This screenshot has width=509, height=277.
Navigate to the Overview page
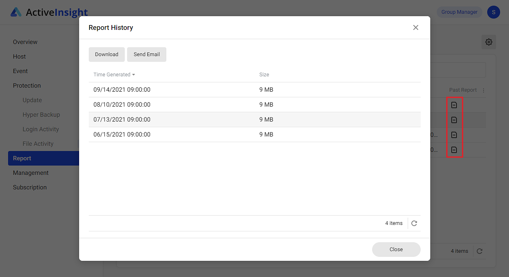(25, 42)
